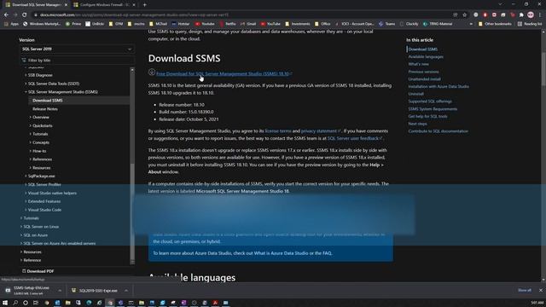Open Release Notes in the sidebar tree
Image resolution: width=546 pixels, height=307 pixels.
pyautogui.click(x=45, y=109)
